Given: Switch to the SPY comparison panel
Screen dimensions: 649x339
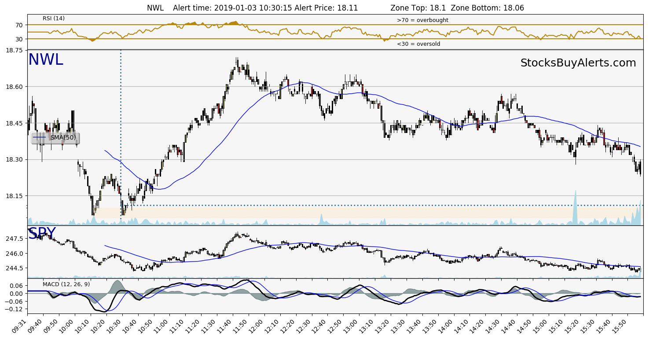Looking at the screenshot, I should point(41,233).
